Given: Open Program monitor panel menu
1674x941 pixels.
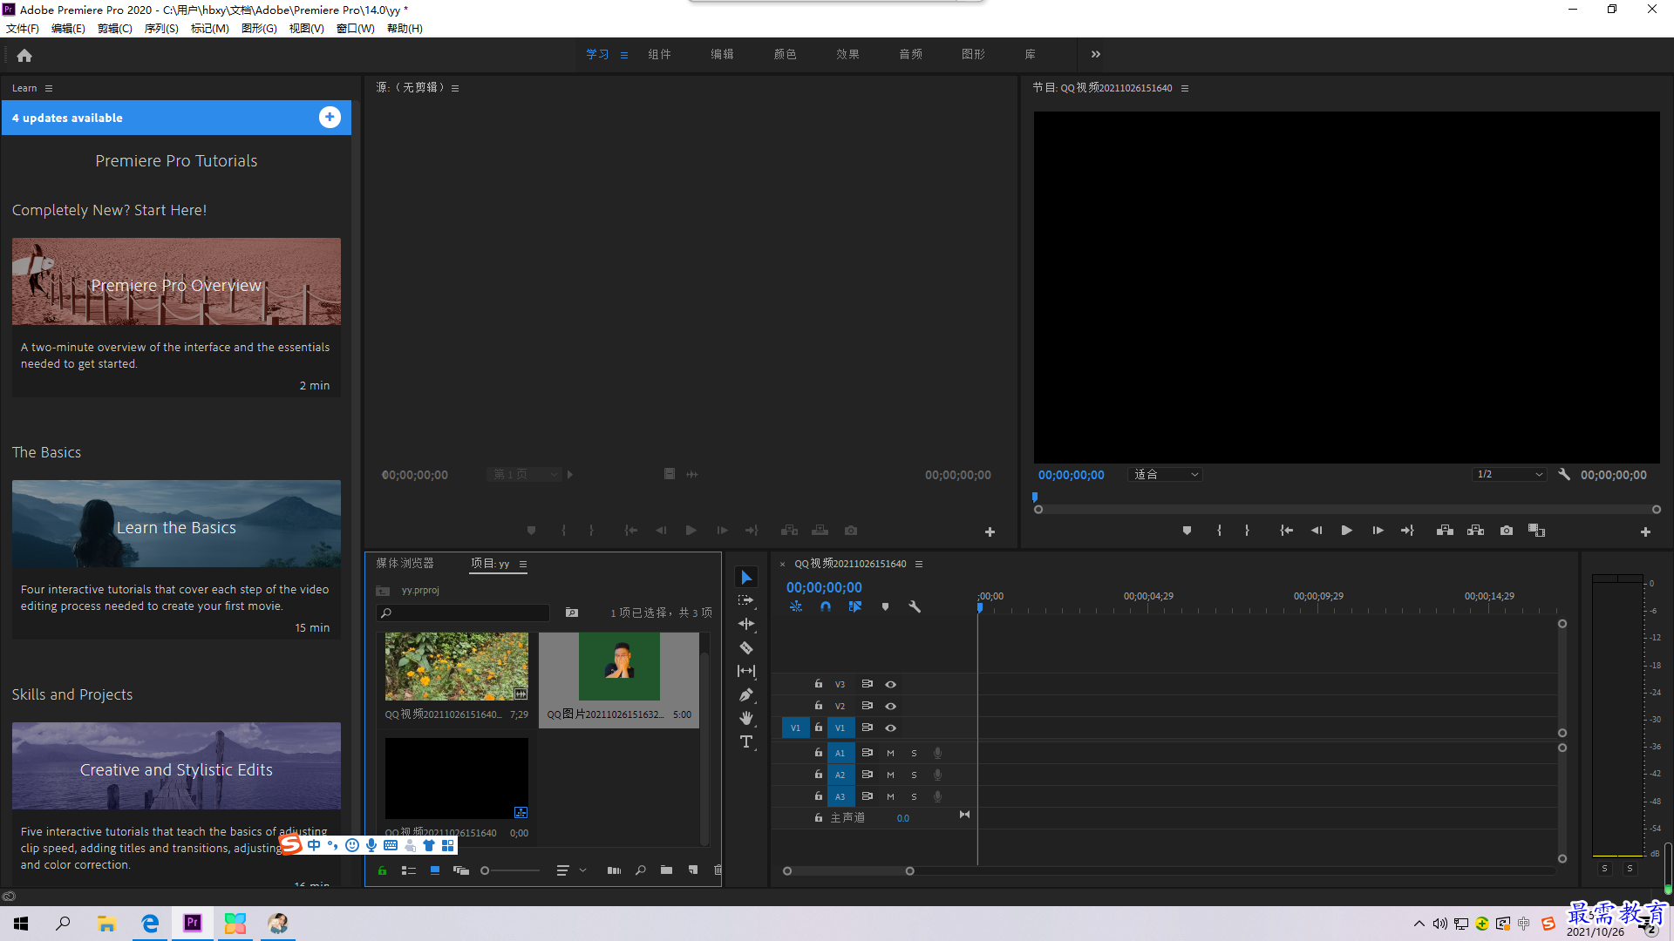Looking at the screenshot, I should (1184, 88).
